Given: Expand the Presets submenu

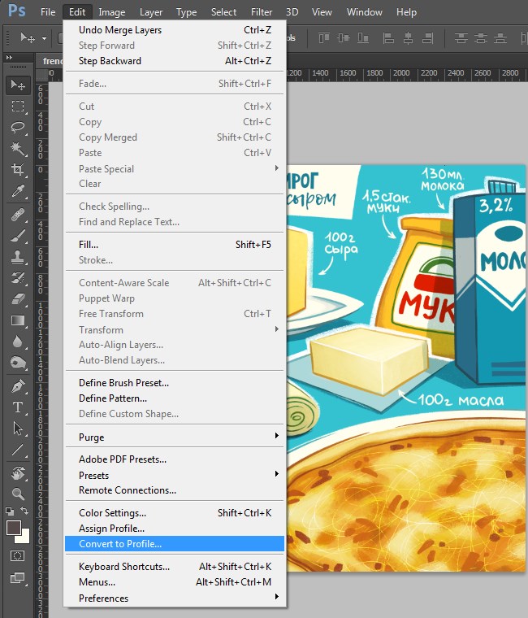Looking at the screenshot, I should 175,475.
